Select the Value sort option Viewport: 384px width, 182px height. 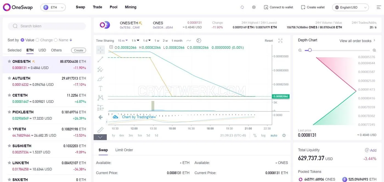click(27, 40)
